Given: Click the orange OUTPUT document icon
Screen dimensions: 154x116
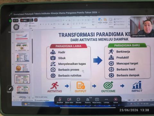Looking at the screenshot, I should pos(81,85).
